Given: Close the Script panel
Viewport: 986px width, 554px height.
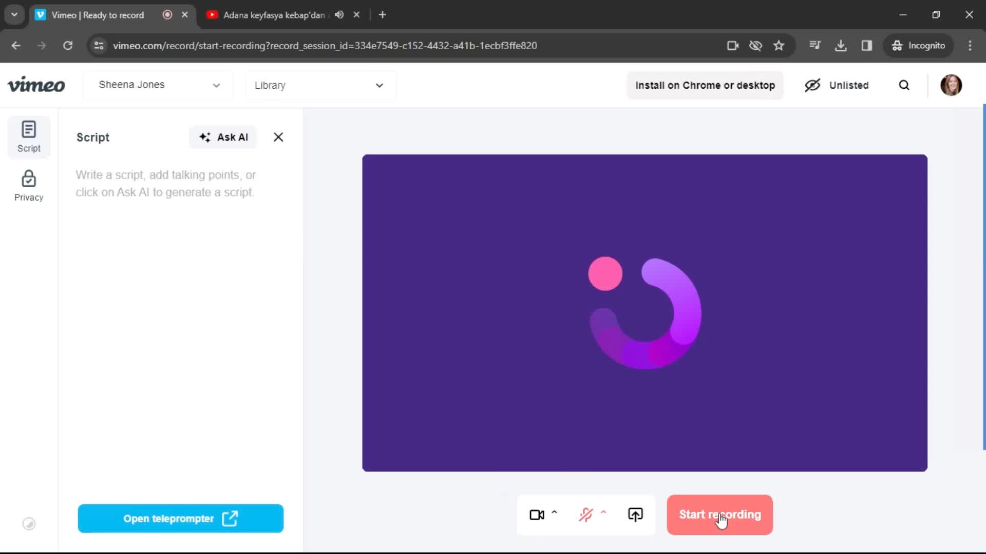Looking at the screenshot, I should (278, 136).
